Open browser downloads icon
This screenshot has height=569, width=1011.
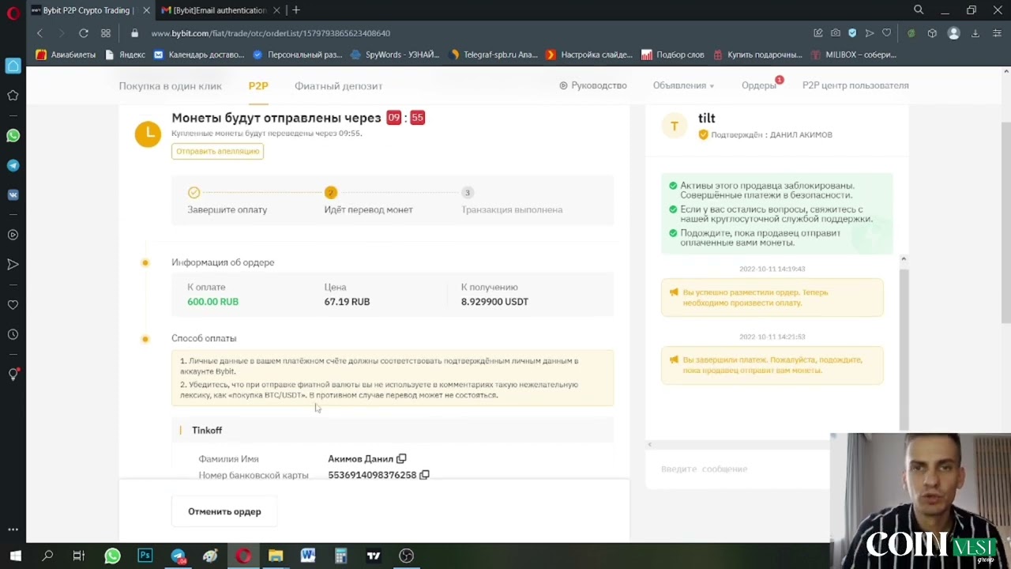pos(975,33)
